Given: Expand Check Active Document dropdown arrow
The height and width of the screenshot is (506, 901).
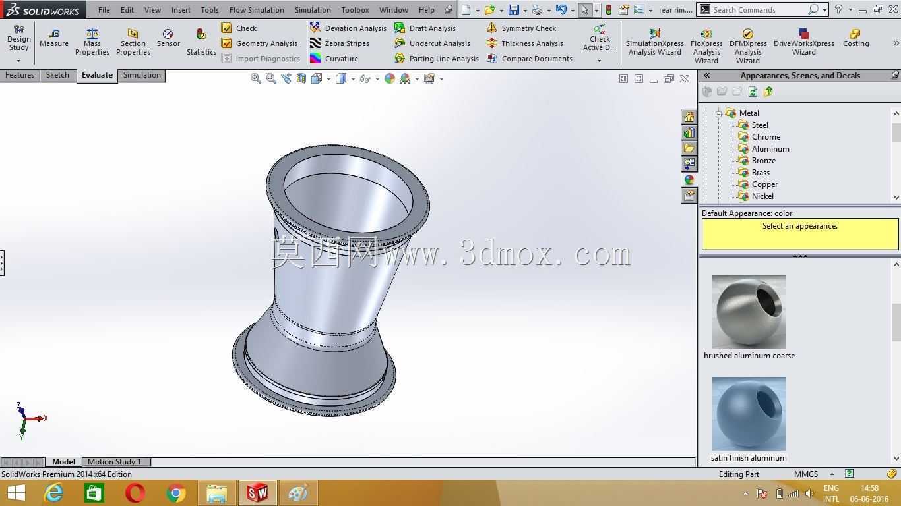Looking at the screenshot, I should click(600, 61).
